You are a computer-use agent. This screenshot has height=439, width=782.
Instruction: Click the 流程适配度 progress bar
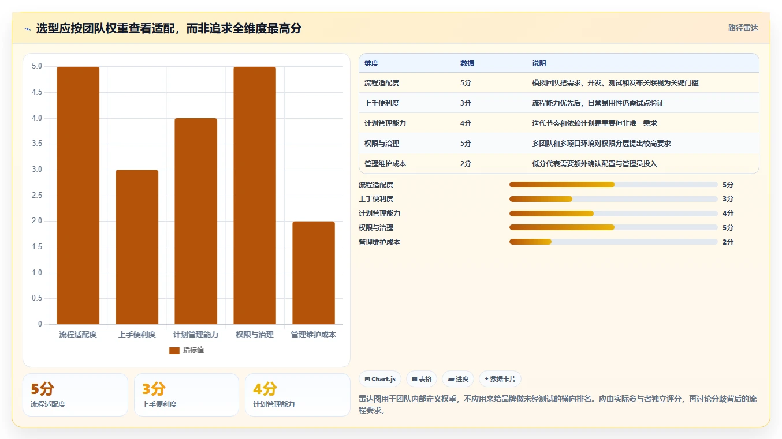coord(613,185)
